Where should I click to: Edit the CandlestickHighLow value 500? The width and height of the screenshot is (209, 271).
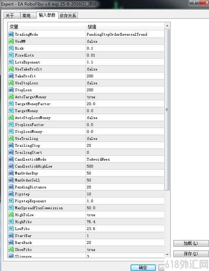coord(90,166)
